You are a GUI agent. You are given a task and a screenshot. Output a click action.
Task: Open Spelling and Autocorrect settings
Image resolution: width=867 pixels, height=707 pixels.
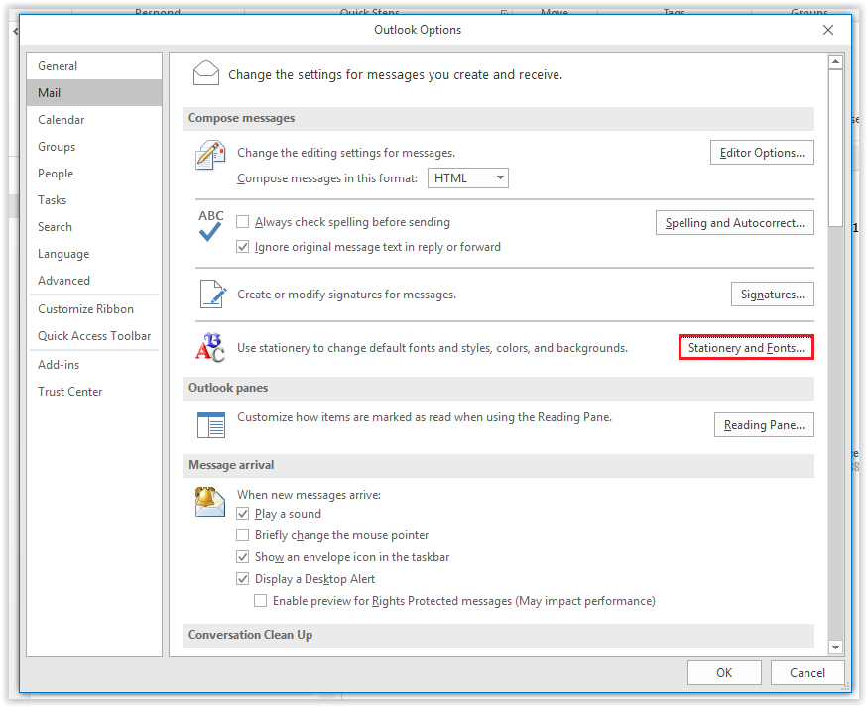tap(735, 223)
